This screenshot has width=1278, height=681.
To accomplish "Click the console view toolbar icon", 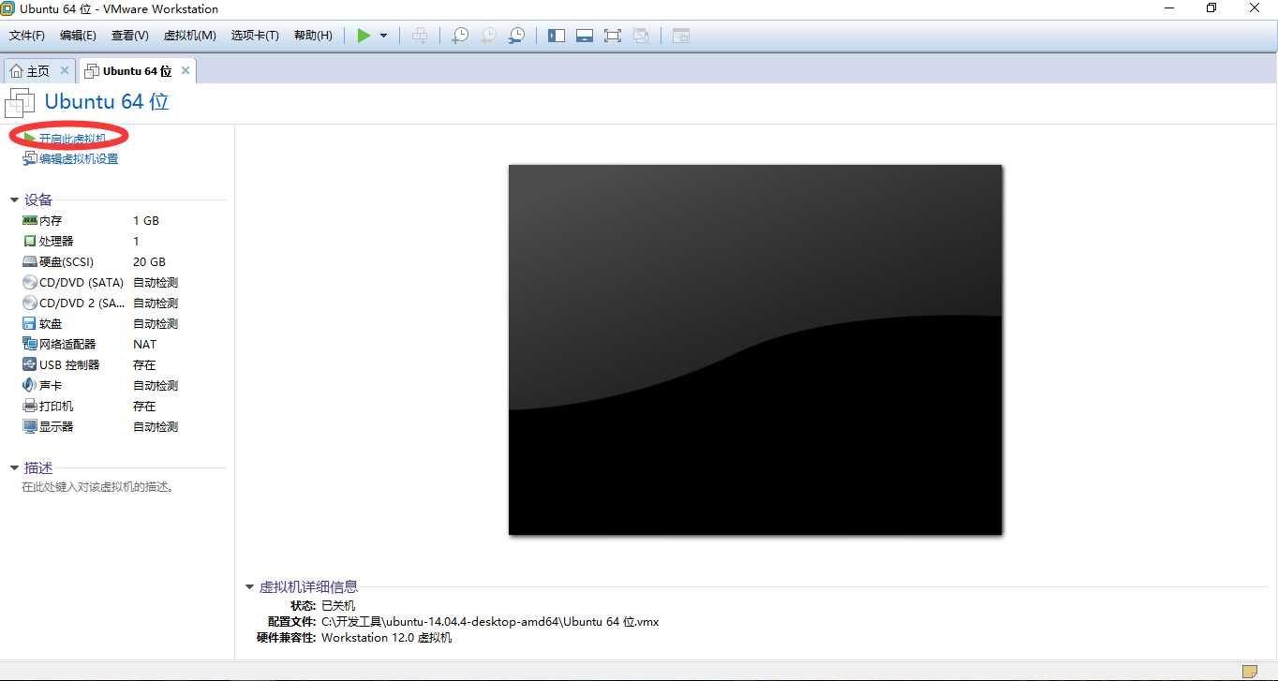I will 681,36.
